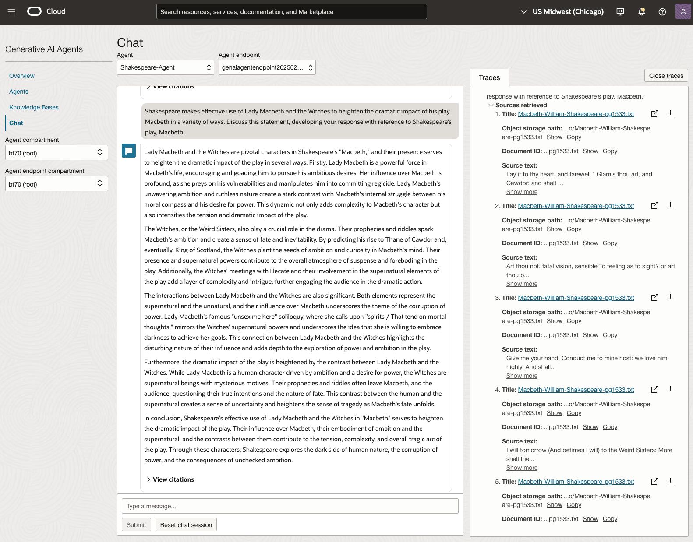Click the Cloud Shell developer tools icon
This screenshot has width=693, height=542.
[x=620, y=12]
